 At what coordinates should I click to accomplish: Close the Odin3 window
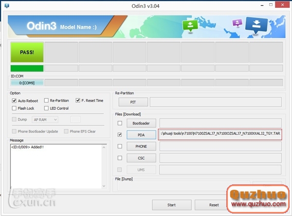point(282,5)
